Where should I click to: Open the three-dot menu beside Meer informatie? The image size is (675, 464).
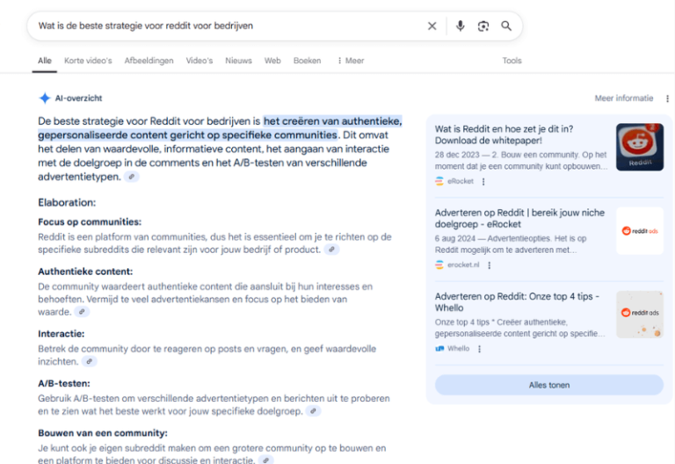667,98
